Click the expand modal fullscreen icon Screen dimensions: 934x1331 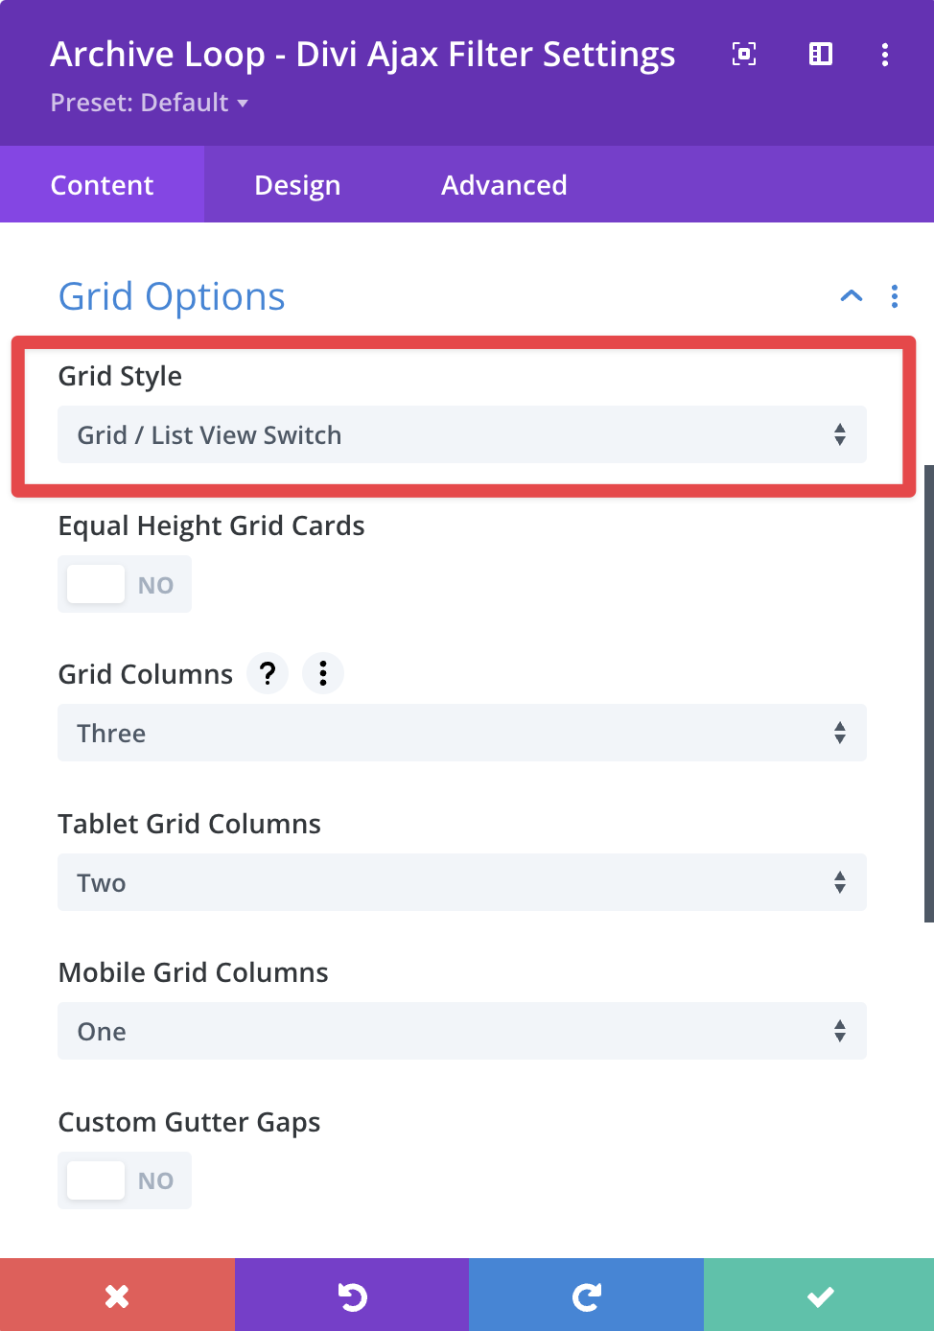click(x=744, y=55)
